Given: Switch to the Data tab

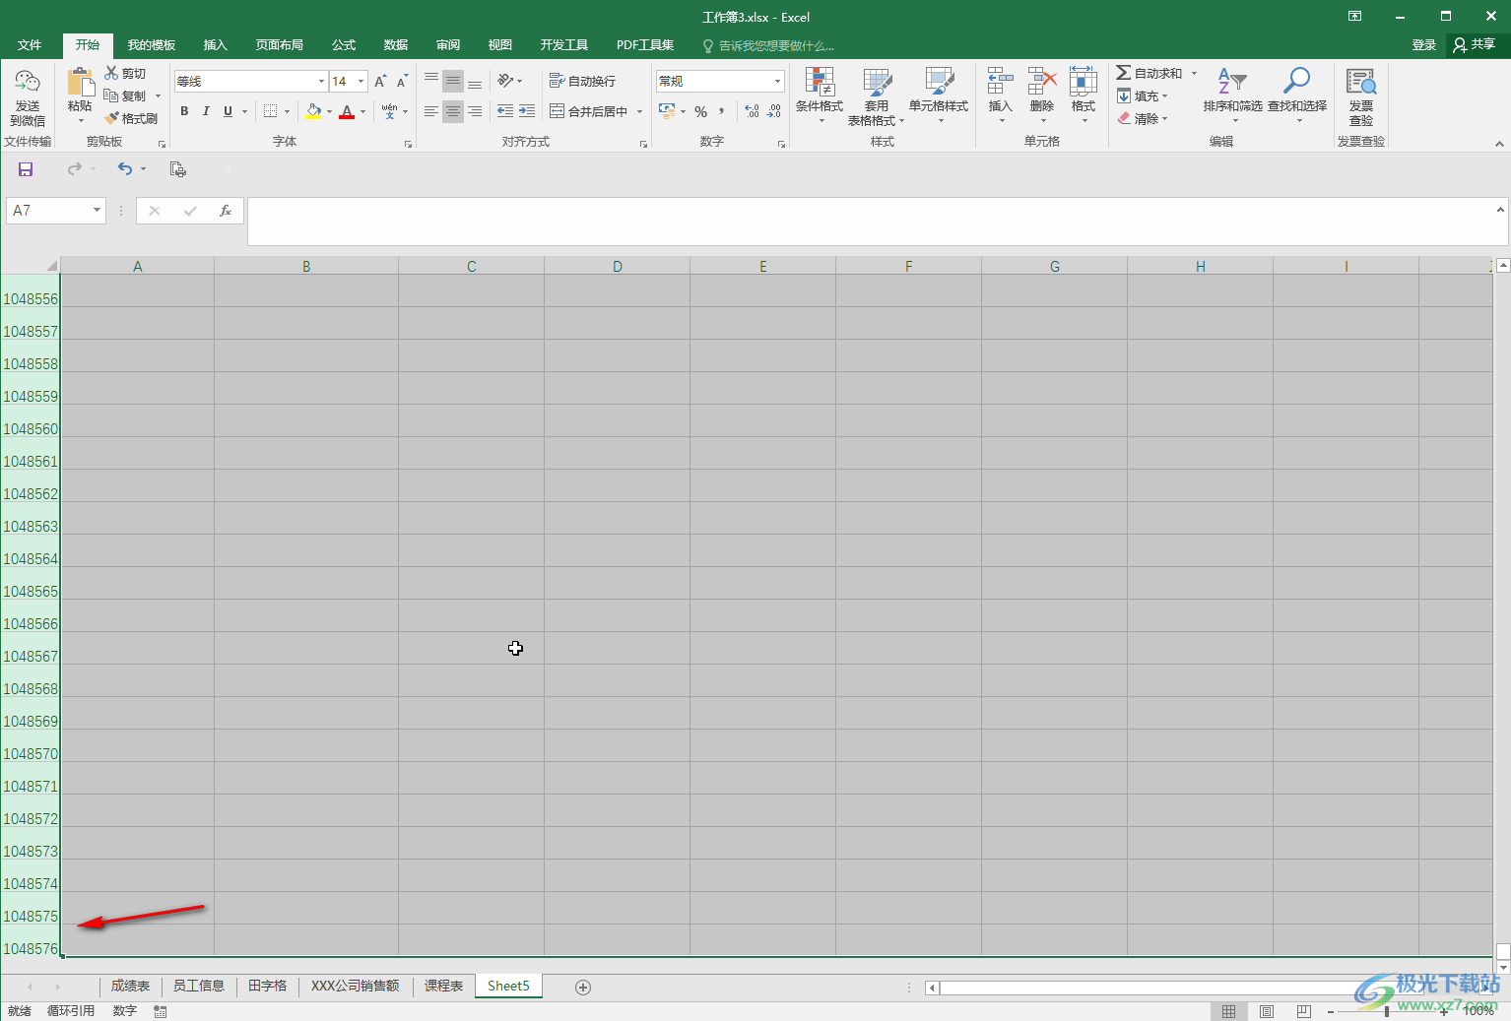Looking at the screenshot, I should (396, 45).
